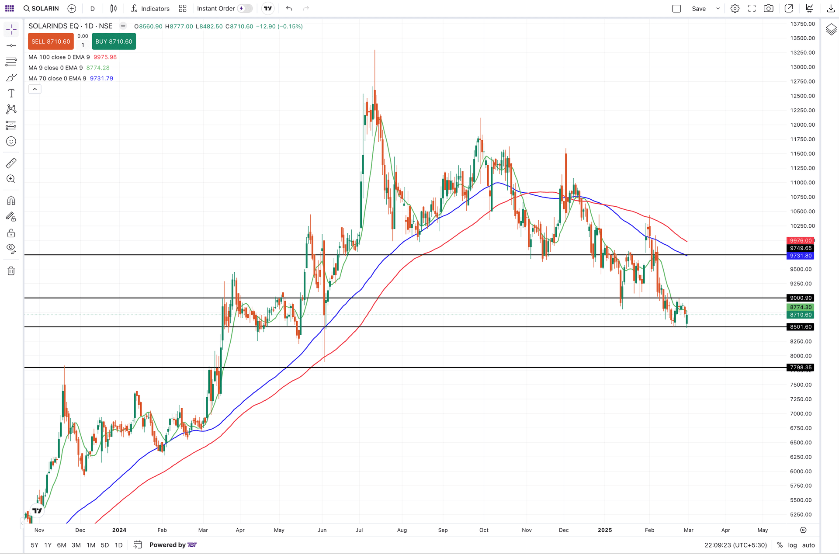Open the Indicators dialog
Image resolution: width=839 pixels, height=555 pixels.
click(150, 8)
